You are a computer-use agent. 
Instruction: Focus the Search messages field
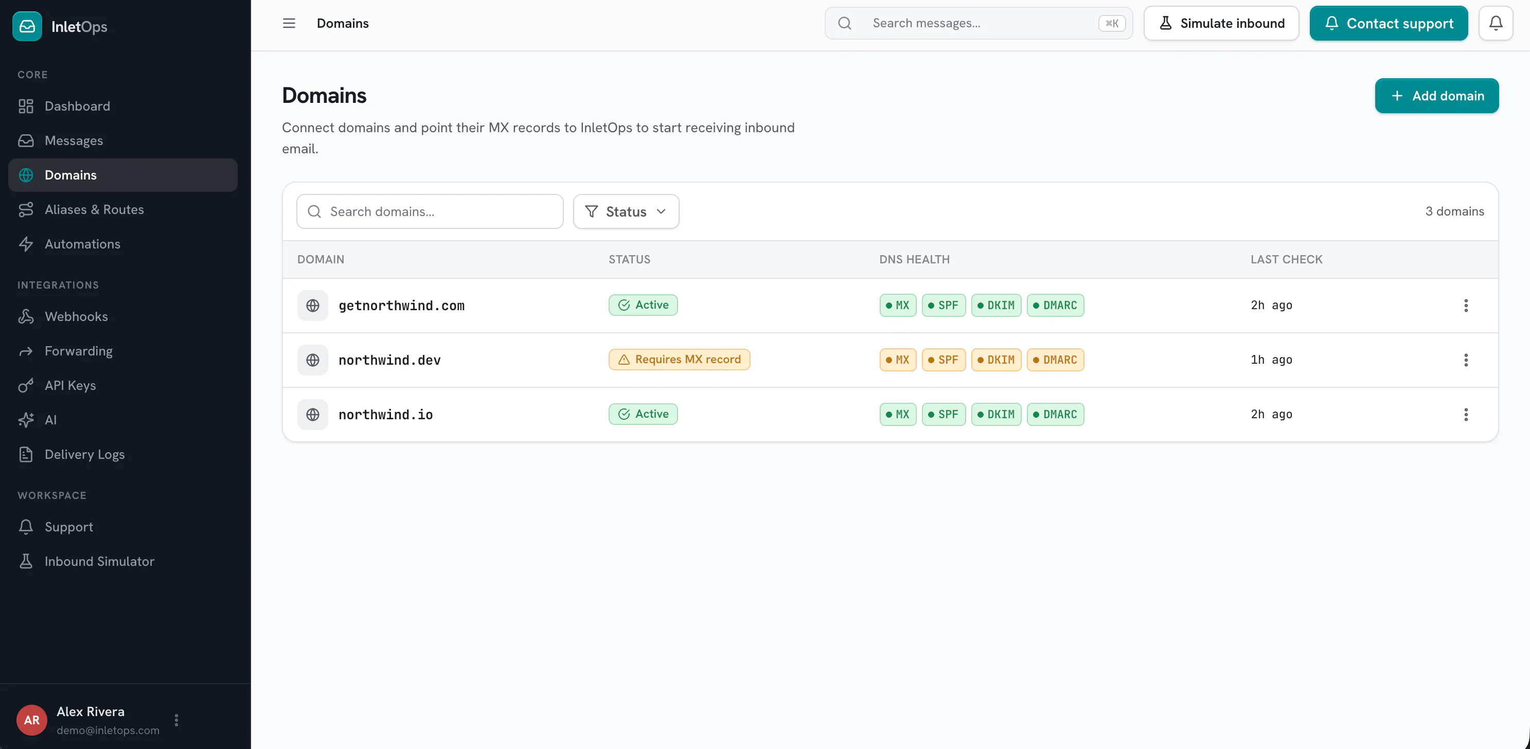(979, 23)
